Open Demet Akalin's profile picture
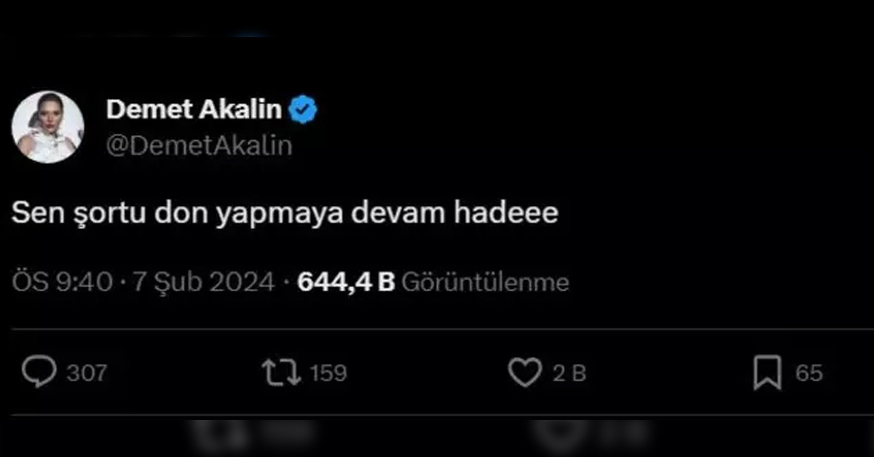 pyautogui.click(x=47, y=127)
